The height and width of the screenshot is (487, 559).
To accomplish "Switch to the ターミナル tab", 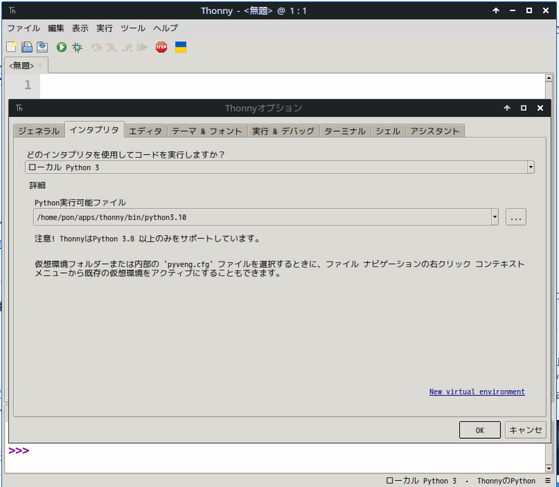I will click(x=345, y=131).
